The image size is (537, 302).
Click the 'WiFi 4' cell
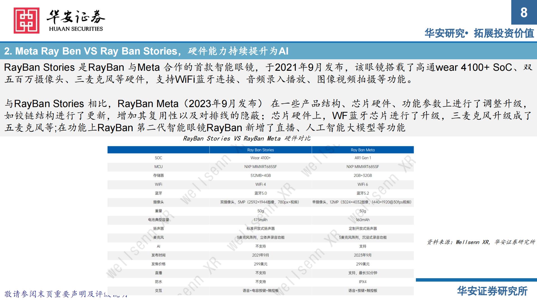pos(261,184)
